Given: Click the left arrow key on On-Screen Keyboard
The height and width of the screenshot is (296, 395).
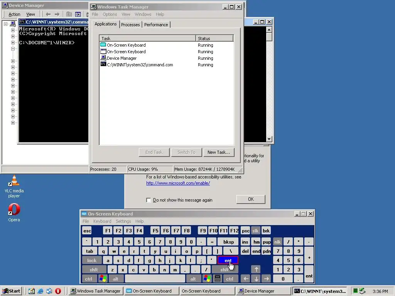Looking at the screenshot, I should (246, 279).
